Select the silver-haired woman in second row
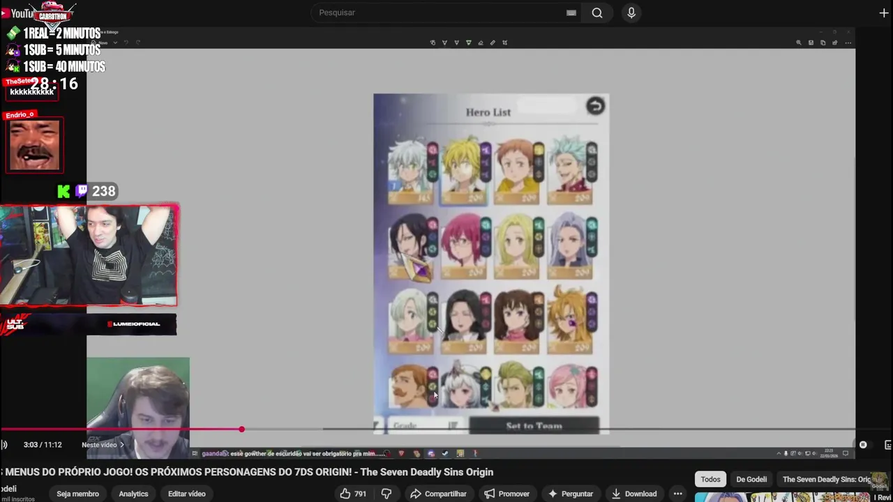This screenshot has height=502, width=893. pos(571,246)
